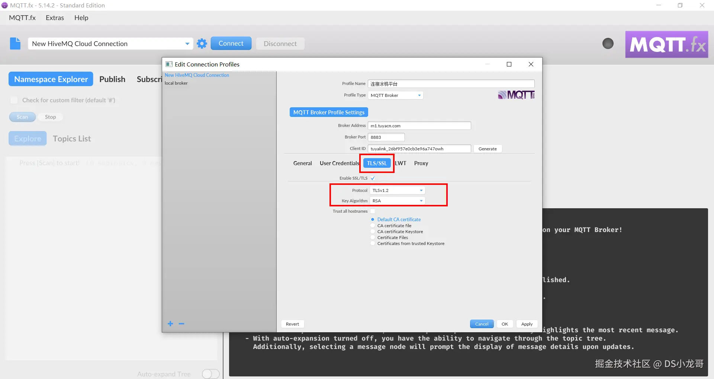Toggle the Auto-expand Tree switch
The image size is (714, 379).
(x=210, y=374)
